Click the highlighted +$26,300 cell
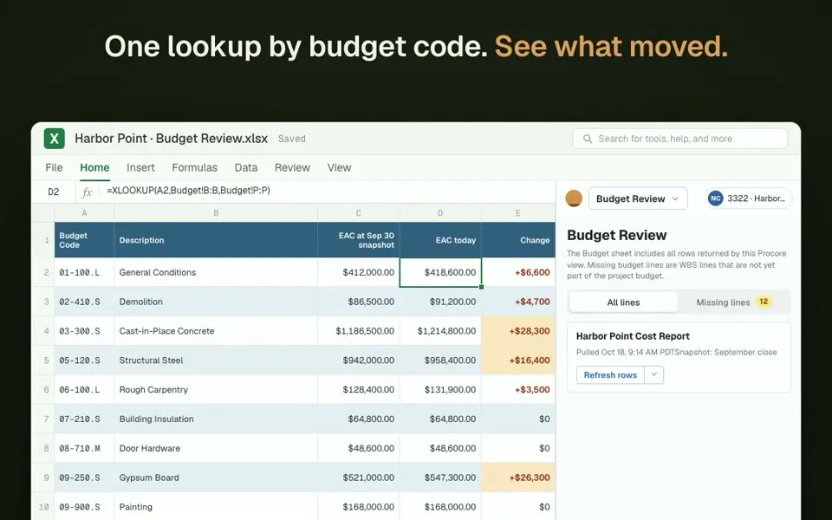This screenshot has height=520, width=832. click(x=518, y=478)
